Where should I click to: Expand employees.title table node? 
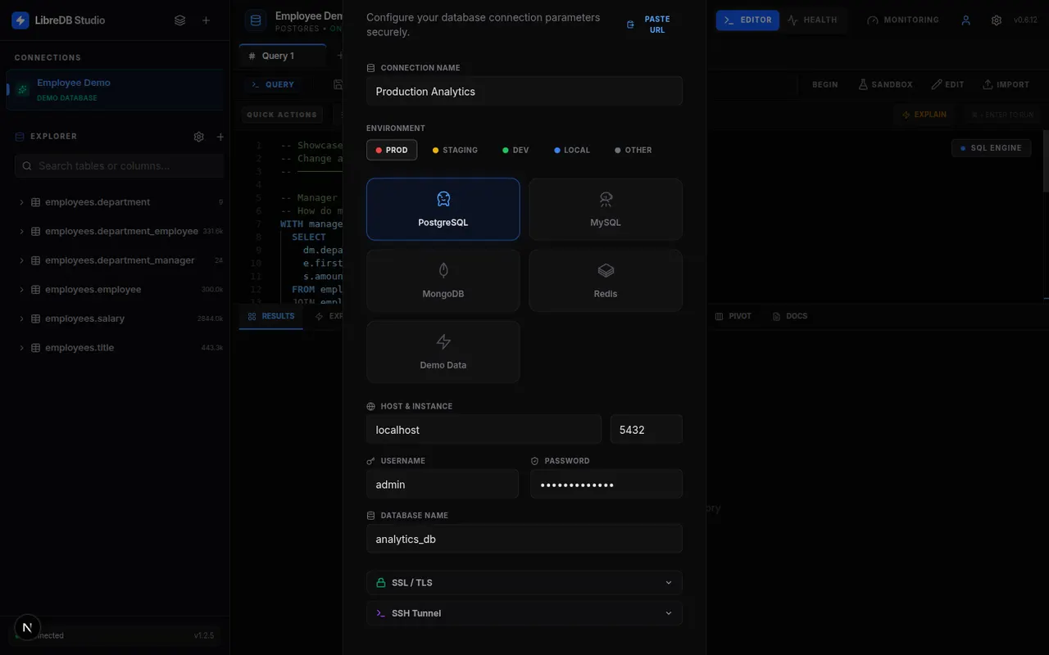[22, 348]
